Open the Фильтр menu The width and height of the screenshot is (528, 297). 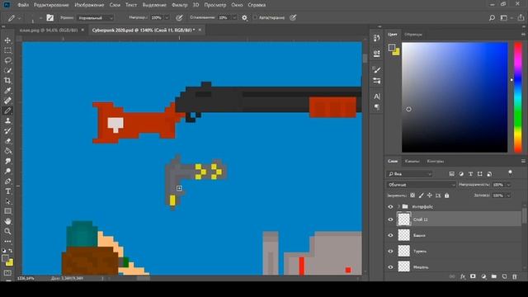pyautogui.click(x=180, y=5)
